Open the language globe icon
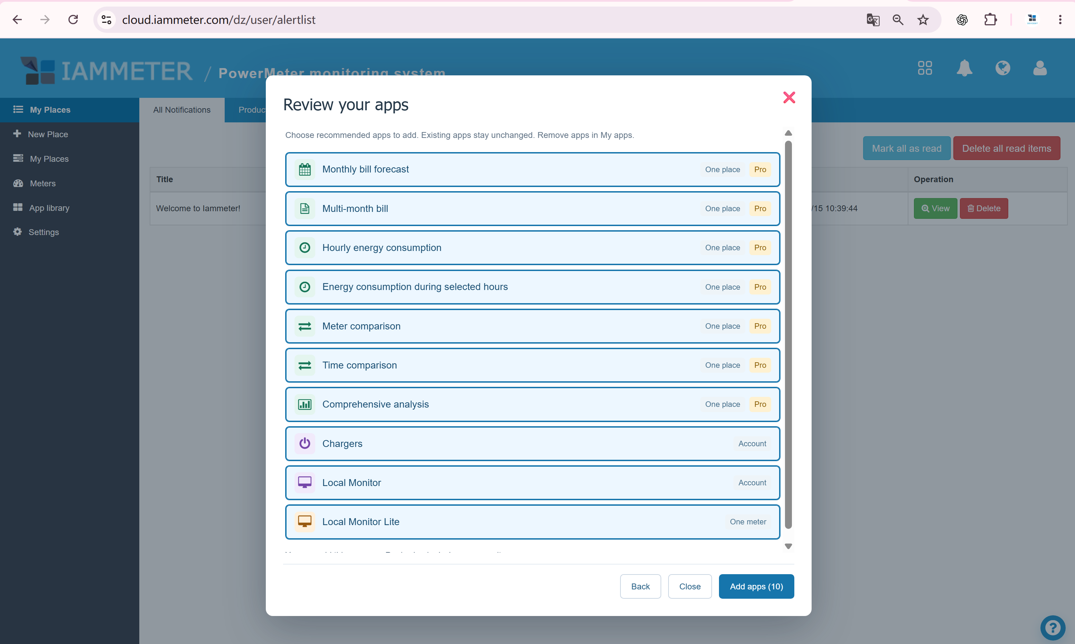Viewport: 1075px width, 644px height. point(1002,68)
